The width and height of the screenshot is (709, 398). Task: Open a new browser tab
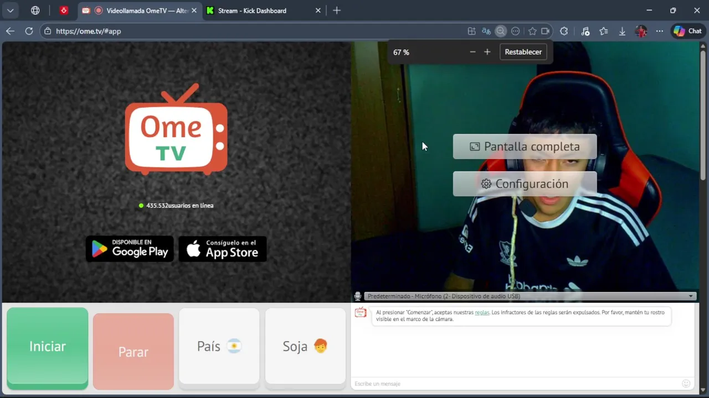click(337, 11)
